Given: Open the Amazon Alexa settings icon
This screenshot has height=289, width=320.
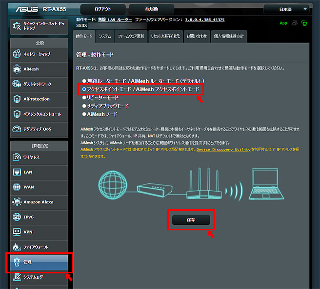Looking at the screenshot, I should click(17, 202).
